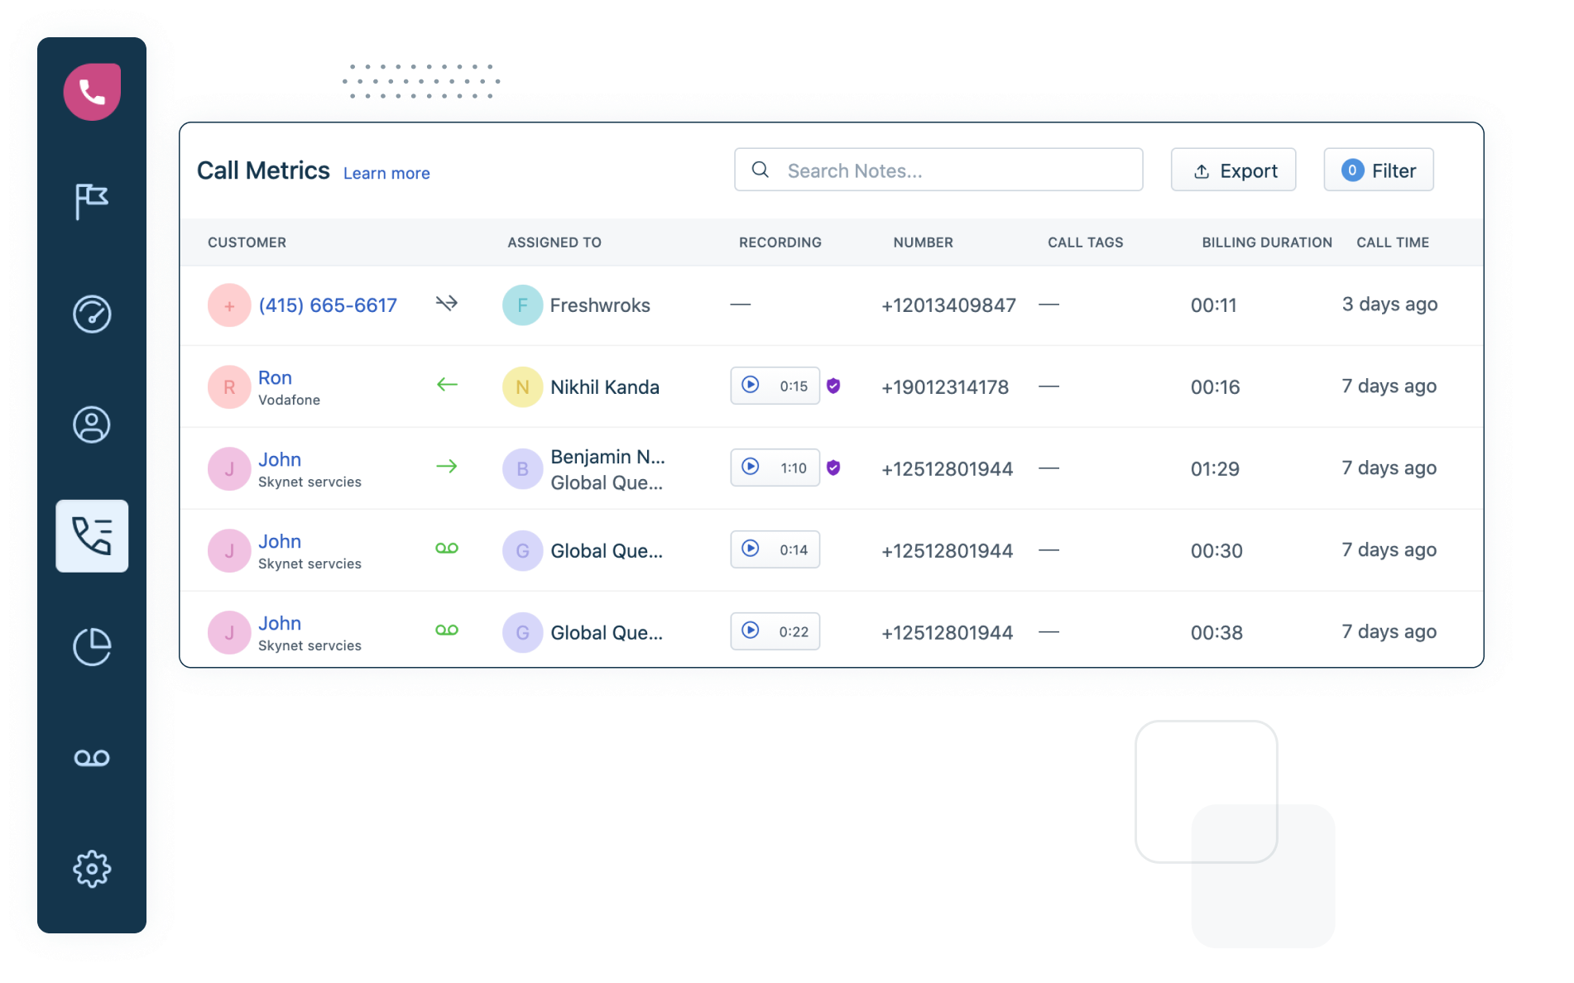Click the missed call icon for (415) 665-6617

pos(446,304)
